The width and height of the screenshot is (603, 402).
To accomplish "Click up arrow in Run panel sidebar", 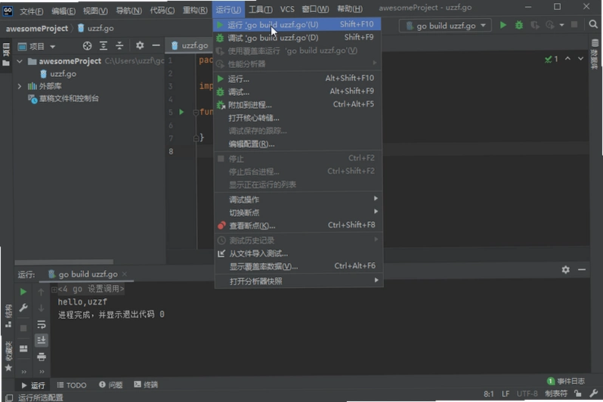I will (x=41, y=292).
